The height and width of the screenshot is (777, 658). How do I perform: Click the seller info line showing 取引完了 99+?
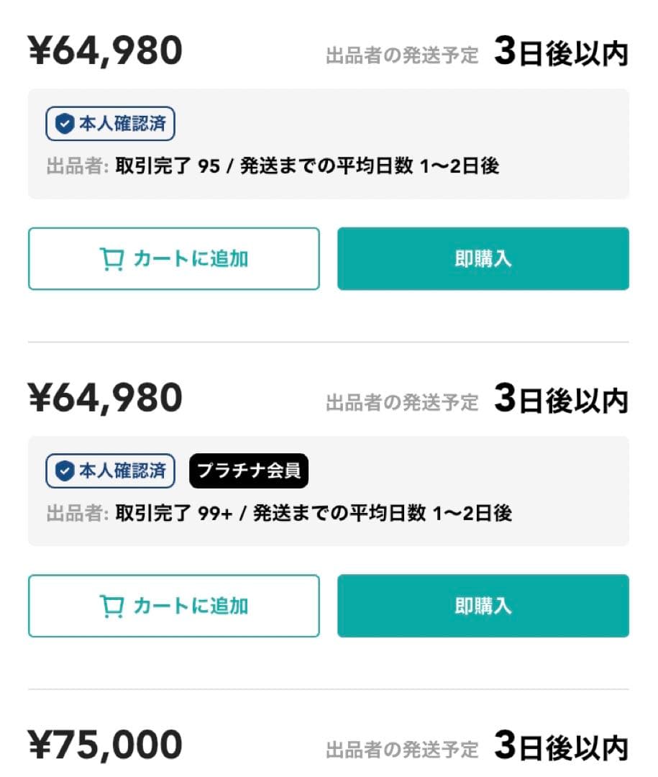[279, 514]
